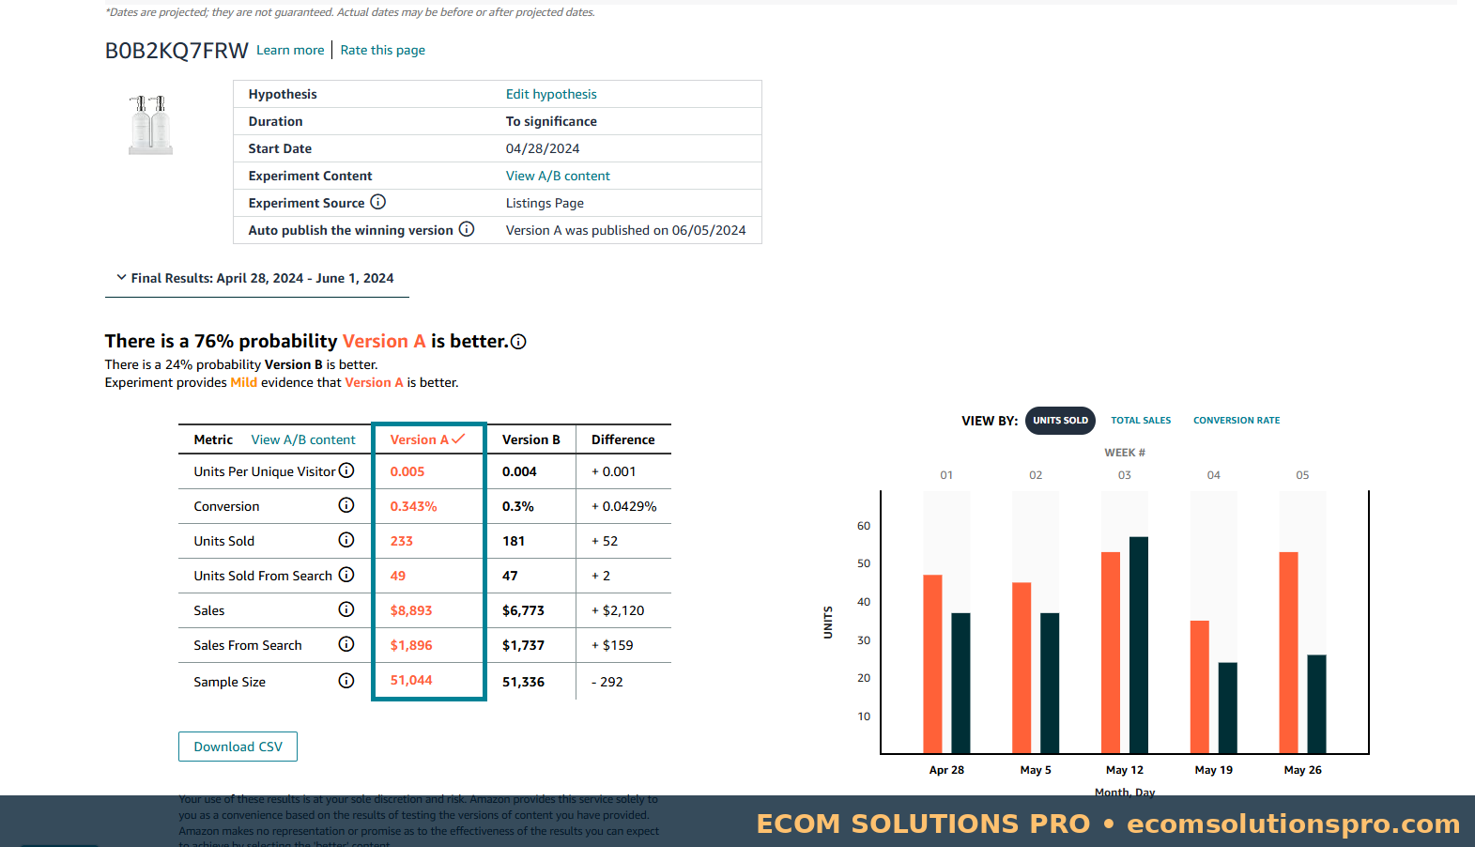The height and width of the screenshot is (847, 1475).
Task: Click Version A units sold value 233
Action: [402, 541]
